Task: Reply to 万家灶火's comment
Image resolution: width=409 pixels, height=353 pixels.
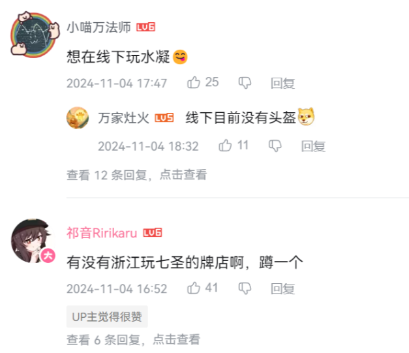Action: (x=313, y=146)
